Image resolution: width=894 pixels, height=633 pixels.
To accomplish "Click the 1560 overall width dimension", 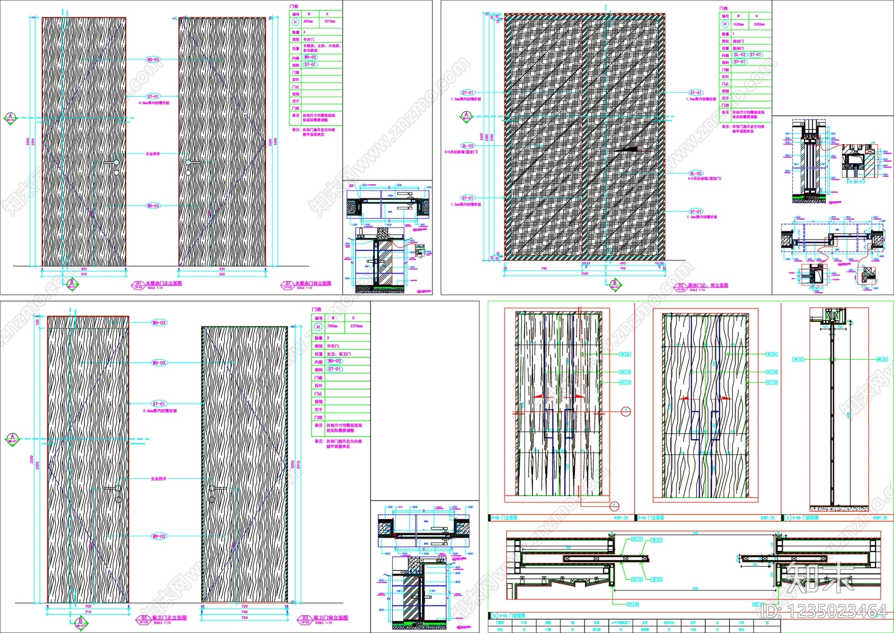I will pos(586,274).
